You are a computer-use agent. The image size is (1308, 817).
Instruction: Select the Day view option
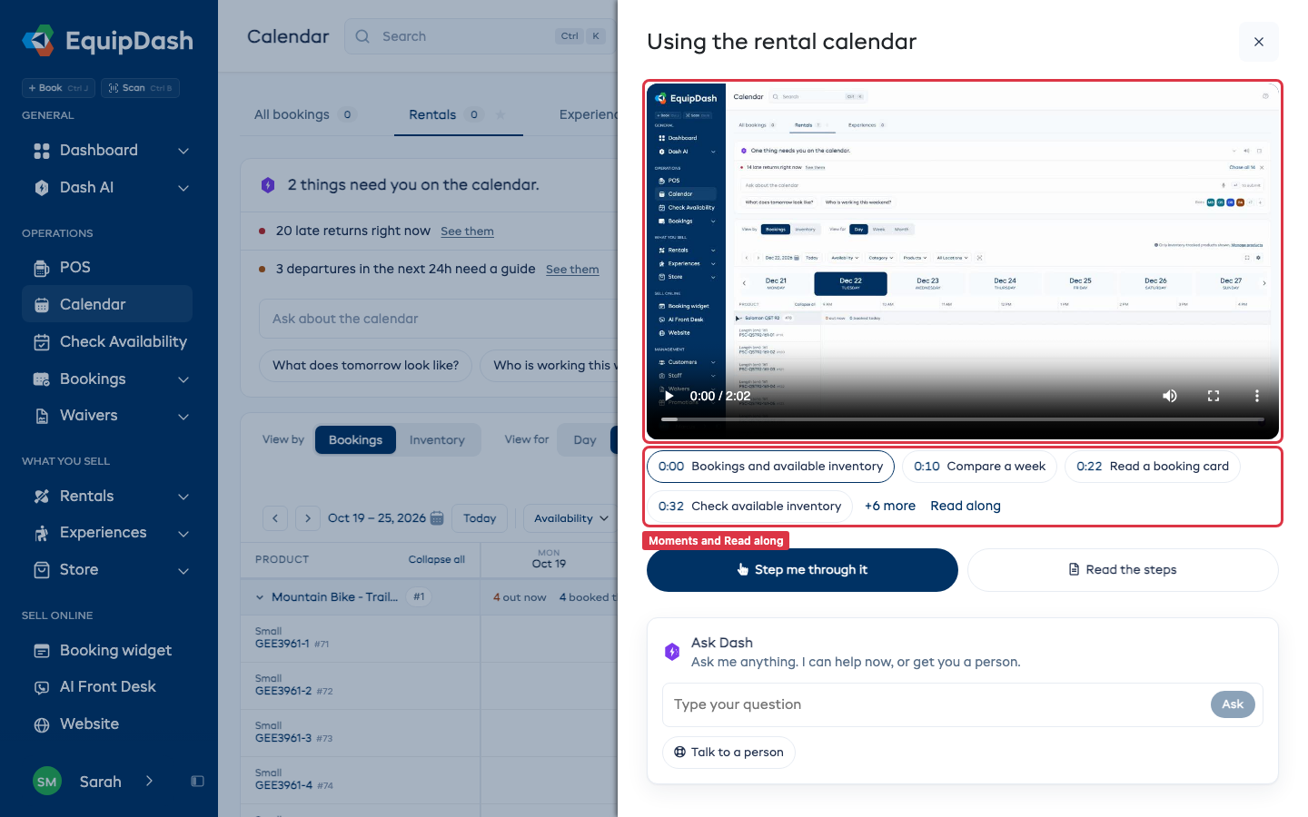pos(585,440)
